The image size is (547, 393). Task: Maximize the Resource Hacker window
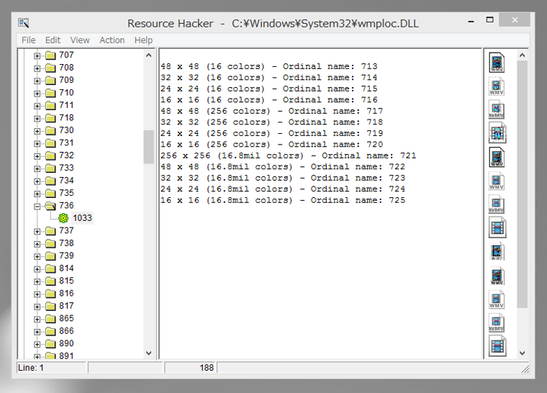(490, 20)
